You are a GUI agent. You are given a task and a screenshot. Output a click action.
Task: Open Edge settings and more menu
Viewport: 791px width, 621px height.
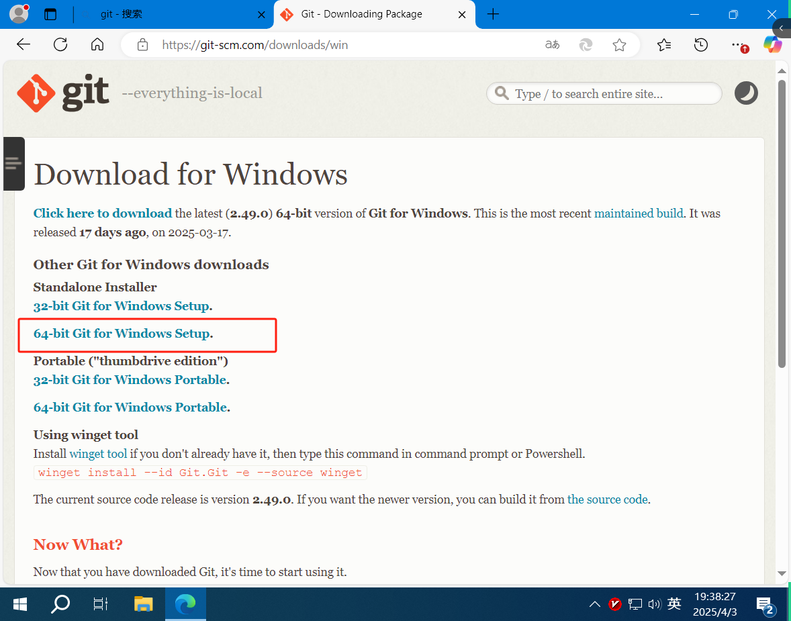pyautogui.click(x=739, y=45)
